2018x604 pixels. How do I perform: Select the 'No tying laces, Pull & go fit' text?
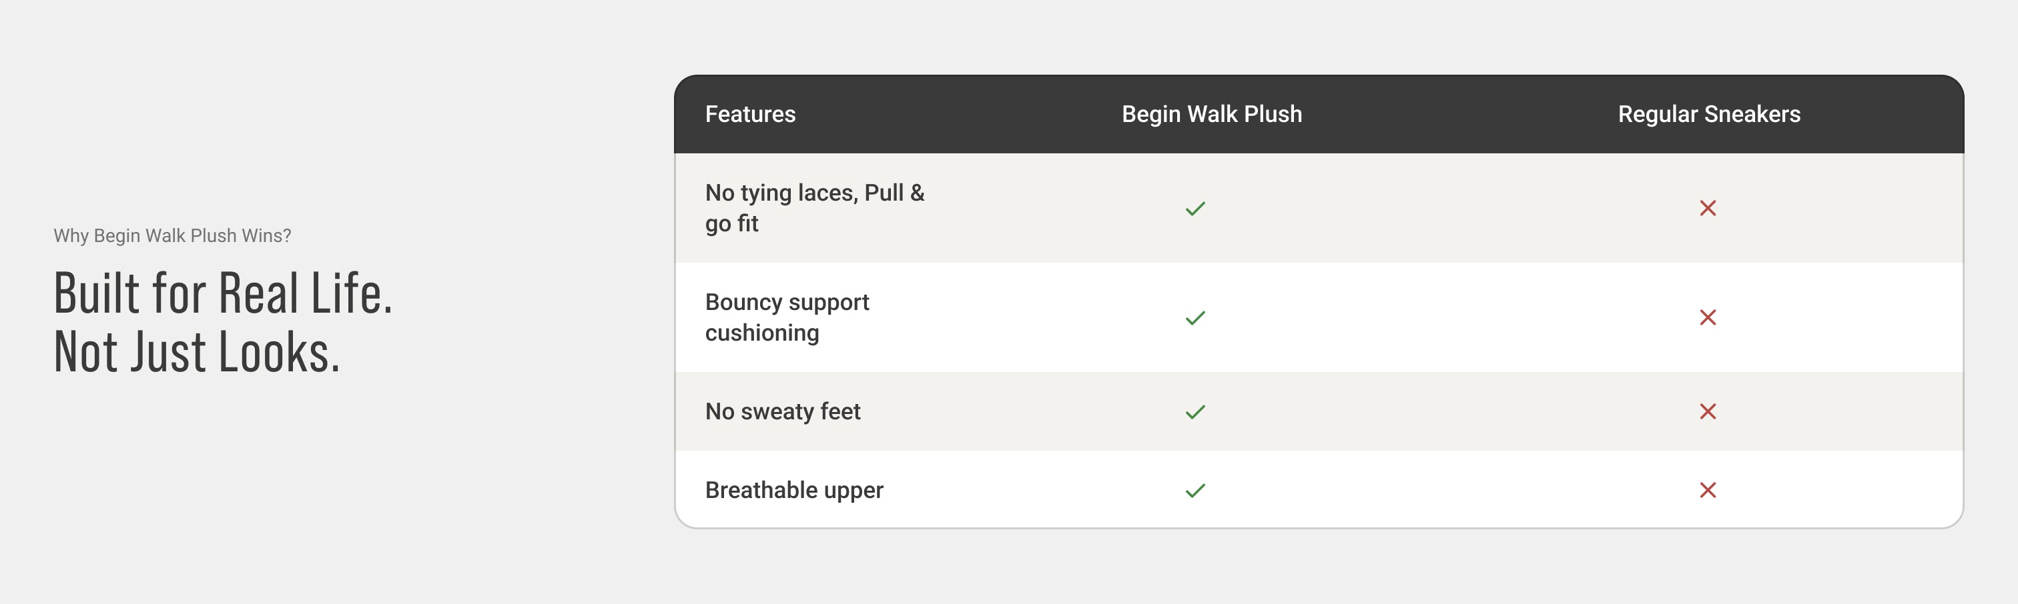tap(814, 208)
